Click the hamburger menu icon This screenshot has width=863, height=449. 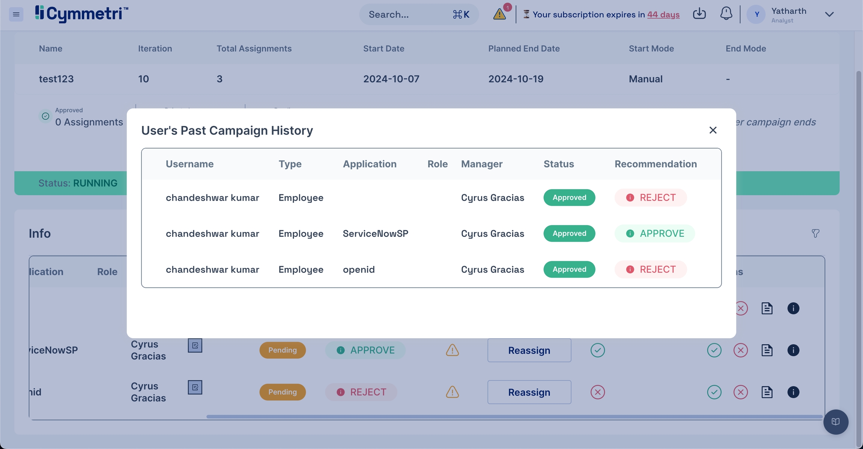pyautogui.click(x=16, y=14)
